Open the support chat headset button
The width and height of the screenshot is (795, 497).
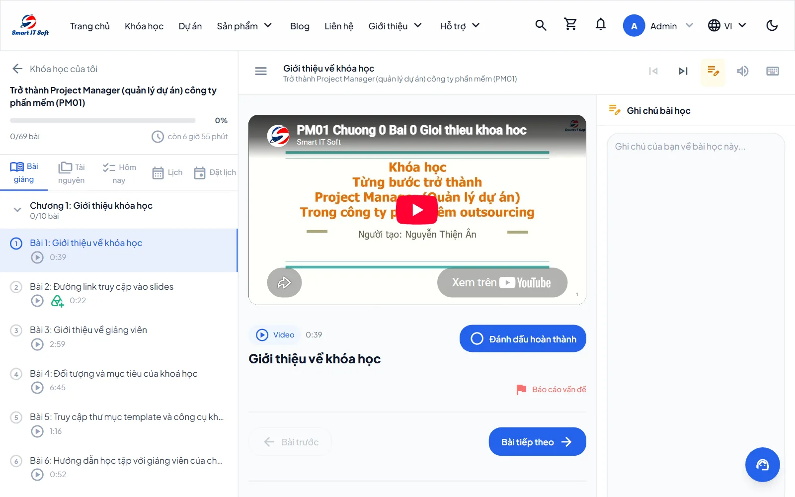(x=762, y=465)
